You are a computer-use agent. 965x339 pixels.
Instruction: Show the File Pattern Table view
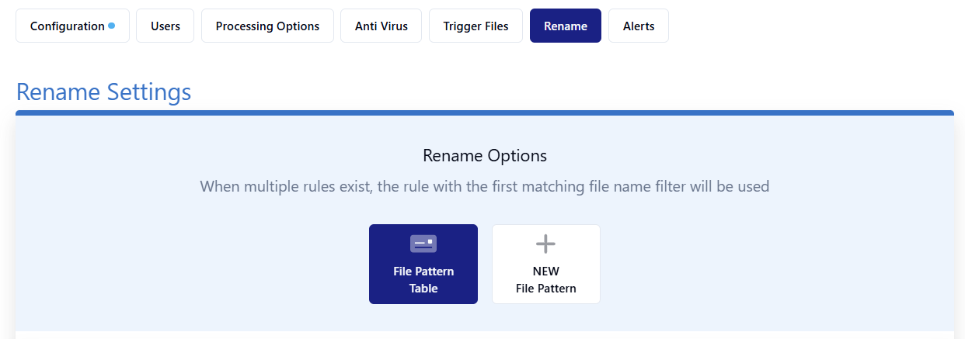point(423,264)
